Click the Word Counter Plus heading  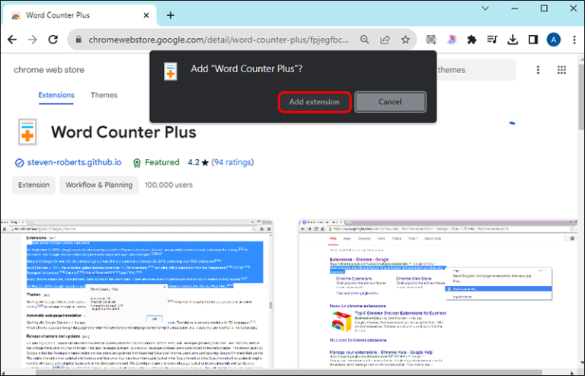tap(123, 132)
